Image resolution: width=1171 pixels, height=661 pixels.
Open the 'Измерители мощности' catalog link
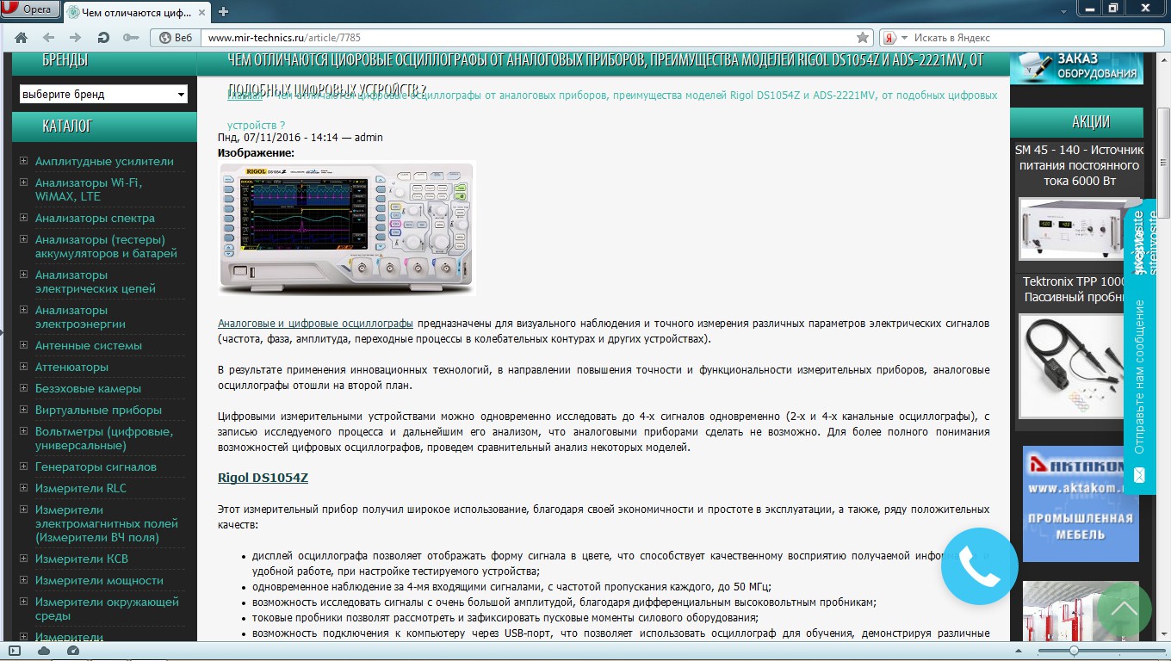pyautogui.click(x=99, y=580)
